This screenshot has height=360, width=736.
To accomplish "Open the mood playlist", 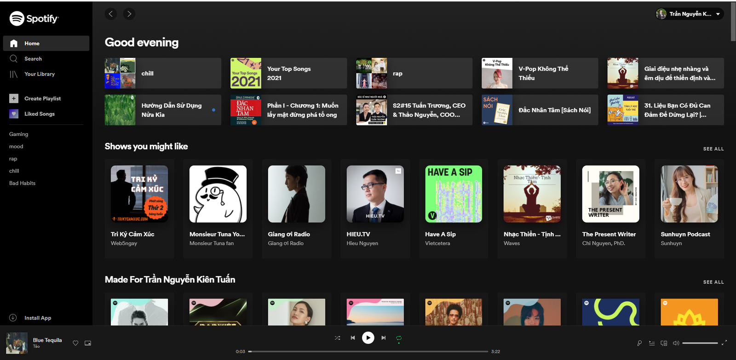I will pyautogui.click(x=16, y=146).
